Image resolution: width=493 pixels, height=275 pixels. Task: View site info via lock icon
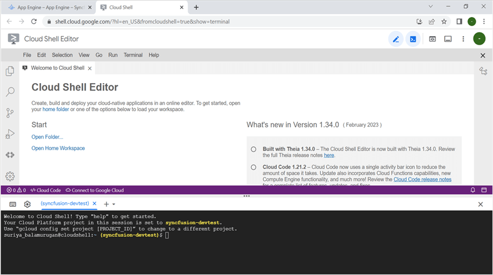(49, 22)
